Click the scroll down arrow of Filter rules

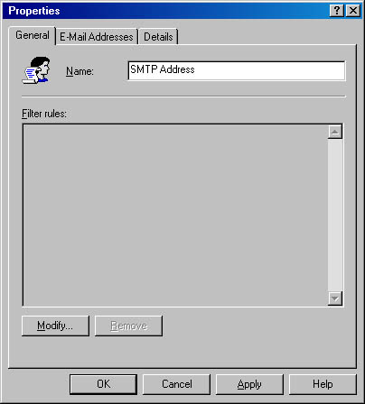coord(335,298)
